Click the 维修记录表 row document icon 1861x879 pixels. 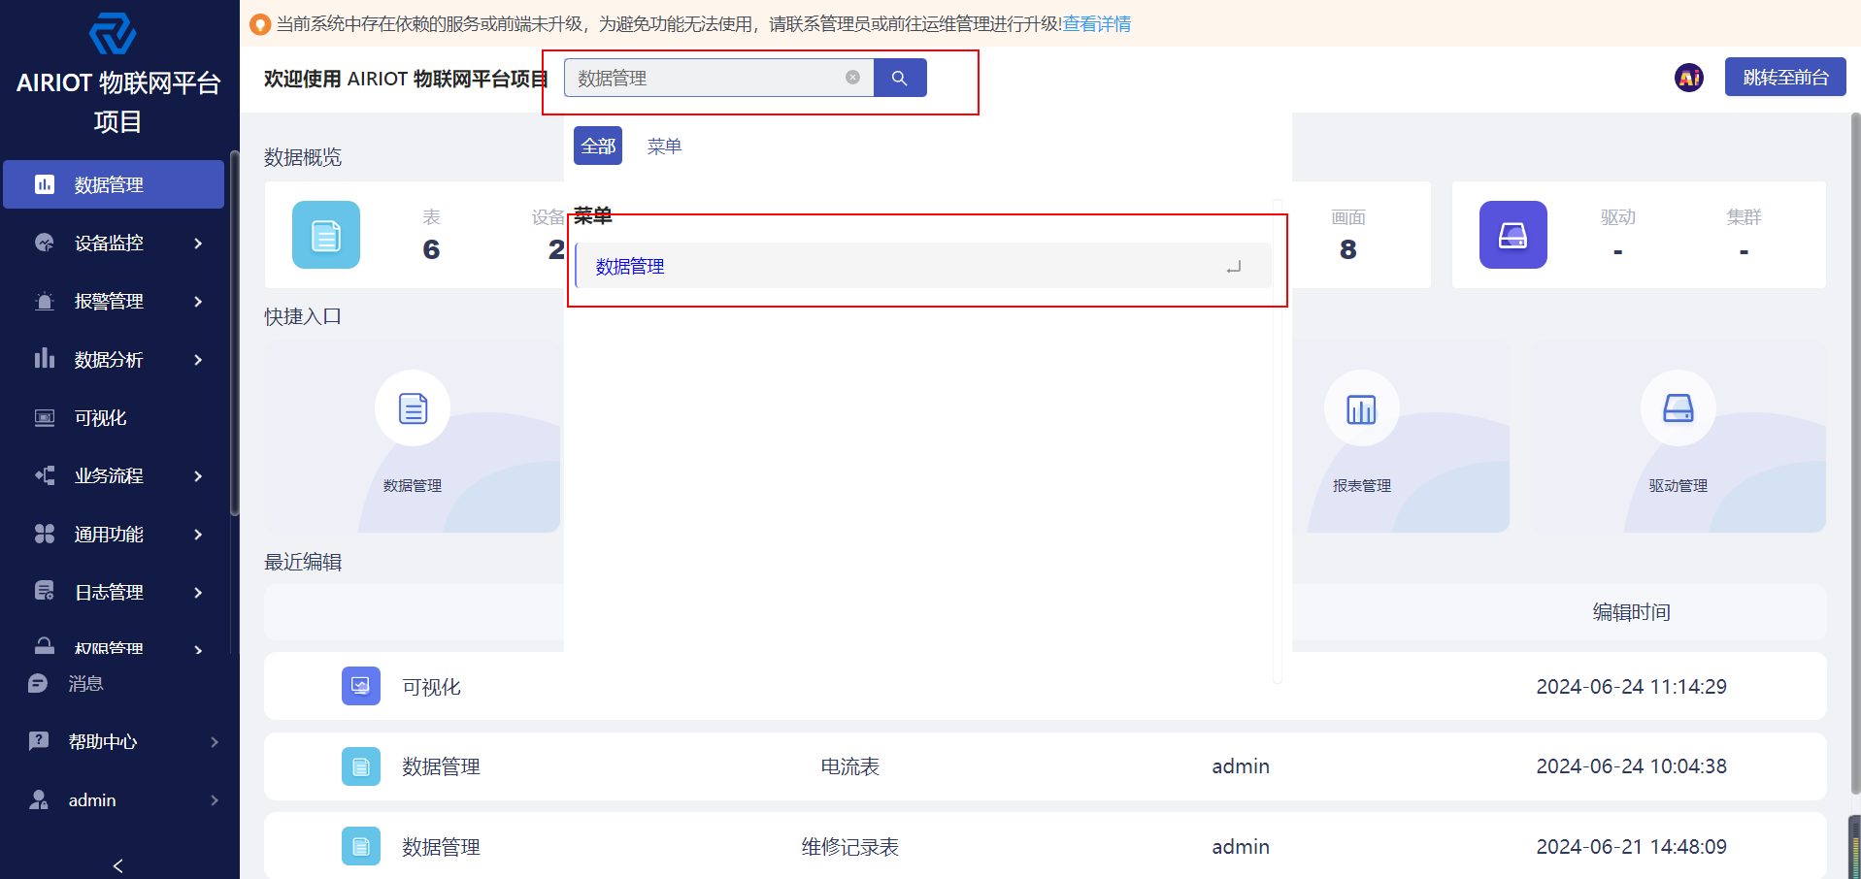click(x=361, y=846)
